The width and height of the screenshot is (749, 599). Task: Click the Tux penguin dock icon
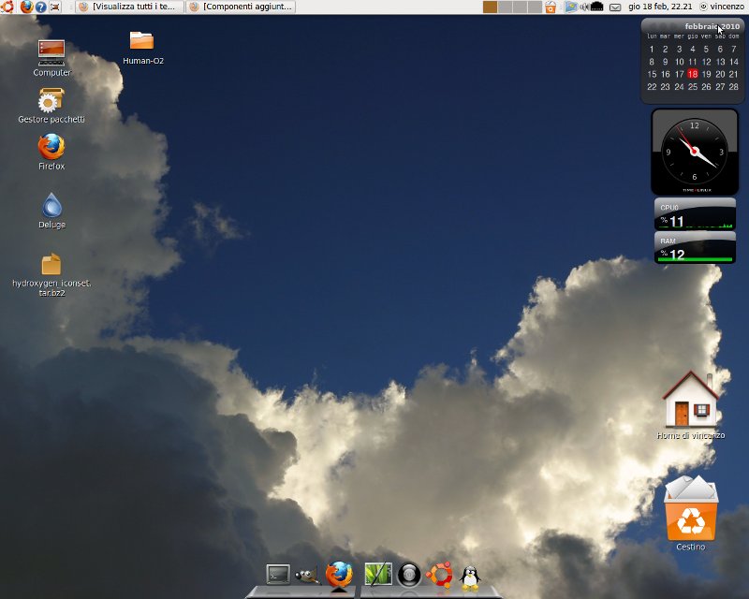point(470,577)
